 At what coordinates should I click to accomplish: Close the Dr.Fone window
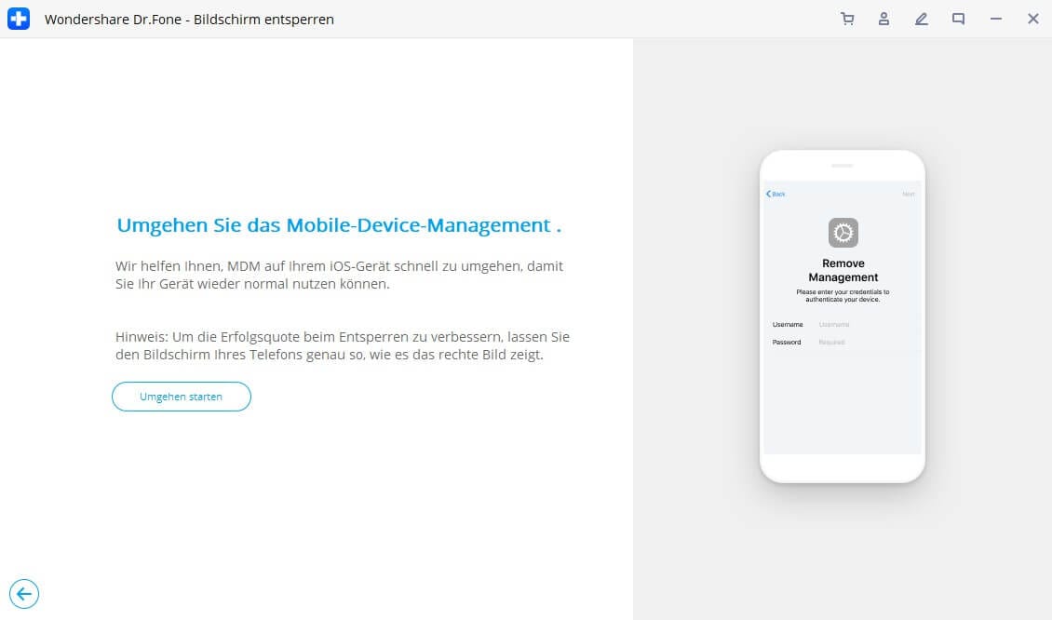point(1033,19)
